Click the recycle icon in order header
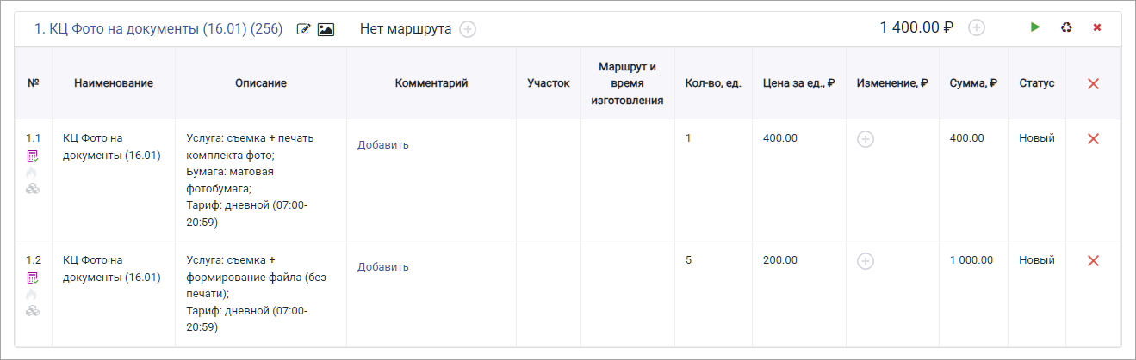Screen dimensions: 1136x360 [1066, 27]
